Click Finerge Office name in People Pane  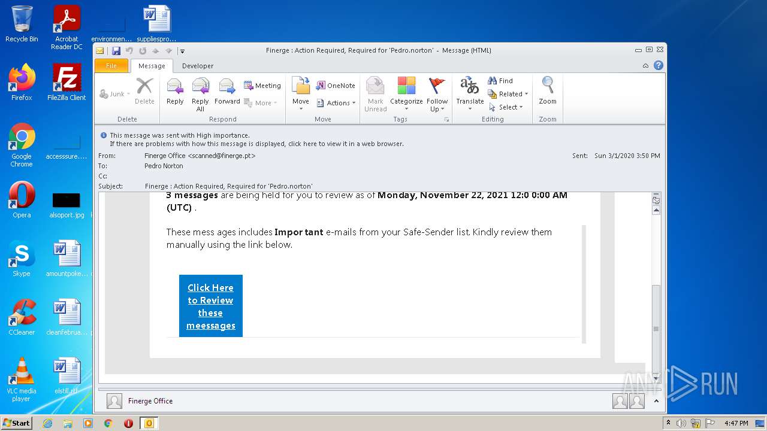(x=150, y=401)
